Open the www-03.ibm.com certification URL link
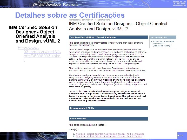 [x=39, y=54]
